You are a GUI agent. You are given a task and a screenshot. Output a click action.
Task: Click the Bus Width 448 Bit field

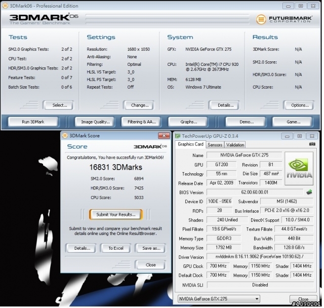point(294,238)
